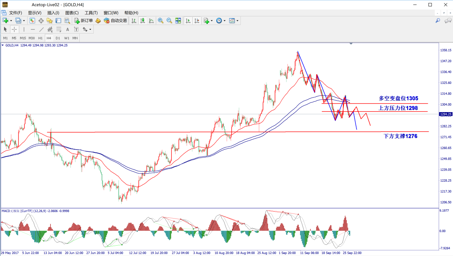The image size is (453, 256).
Task: Switch to the D1 timeframe
Action: 58,38
